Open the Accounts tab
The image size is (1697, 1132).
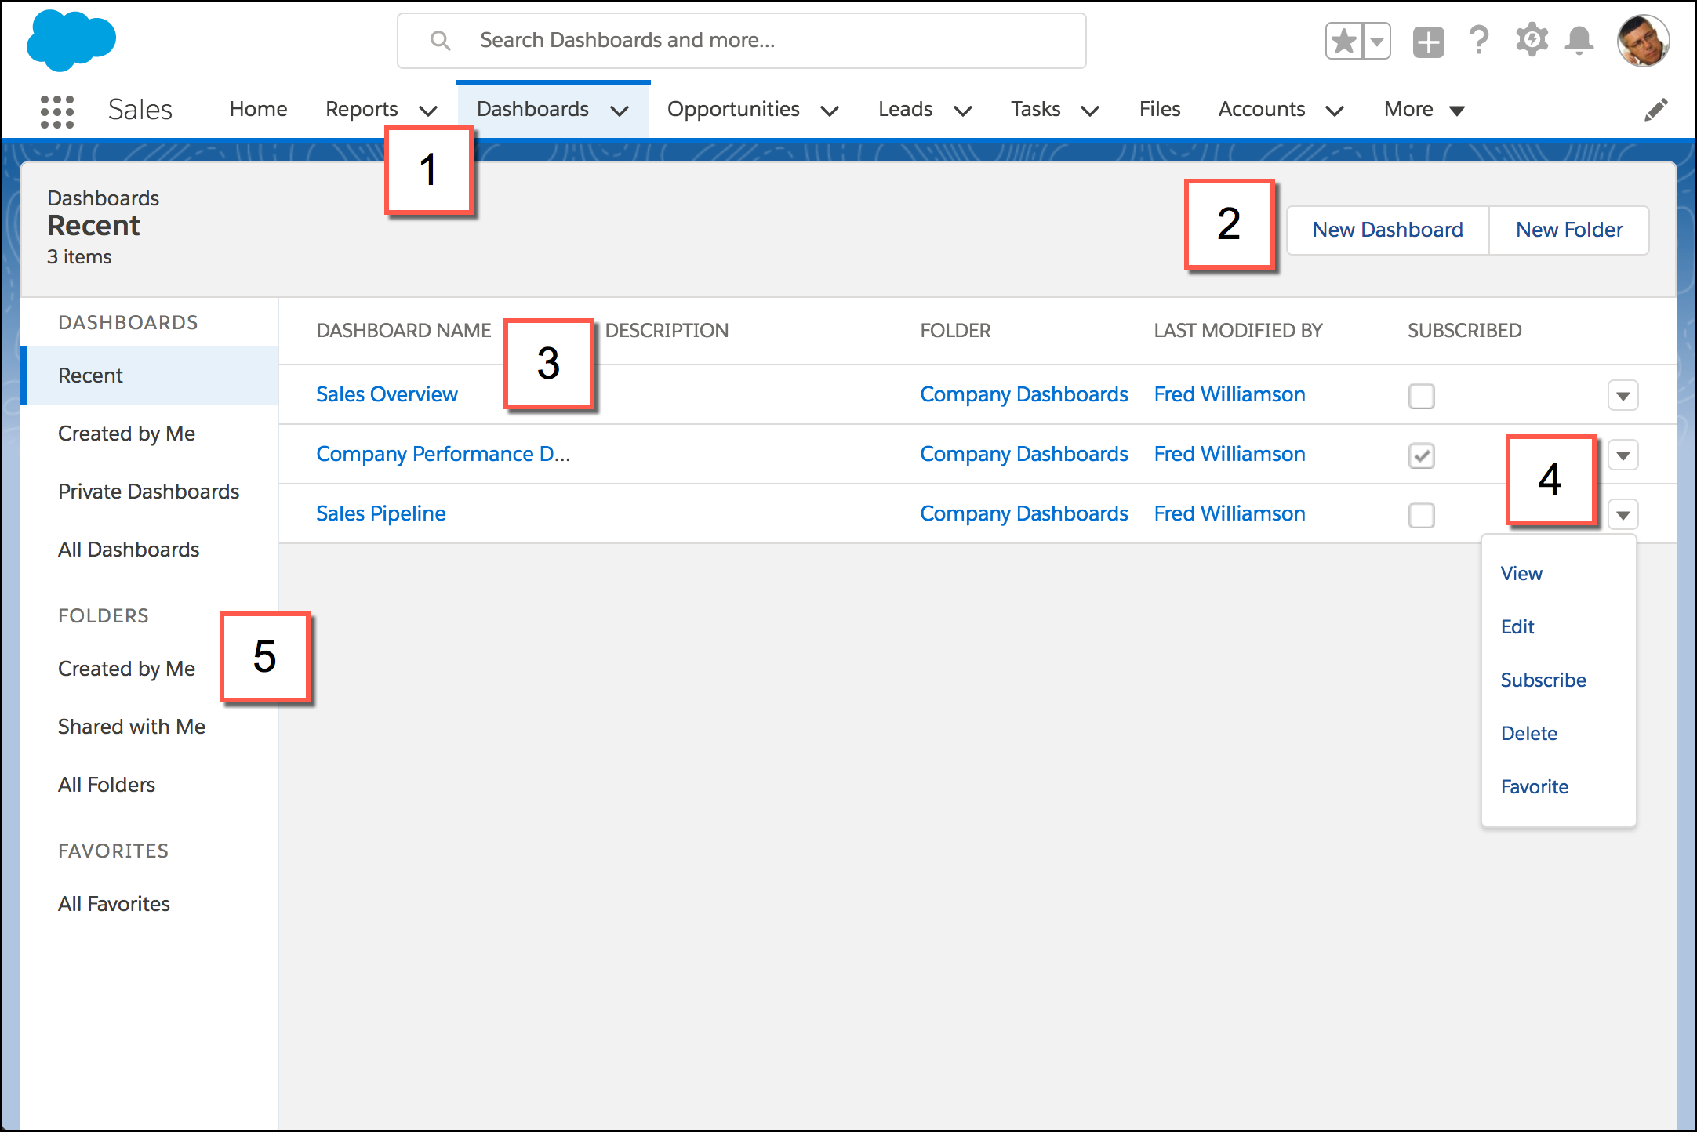(x=1262, y=109)
